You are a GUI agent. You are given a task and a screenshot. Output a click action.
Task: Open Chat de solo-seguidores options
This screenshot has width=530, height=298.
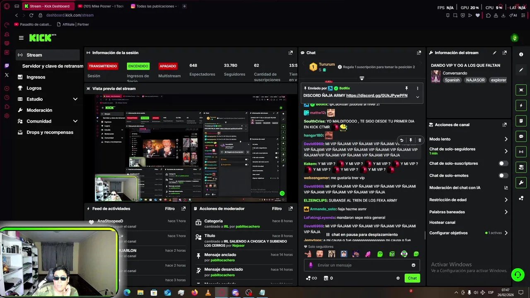click(x=468, y=151)
